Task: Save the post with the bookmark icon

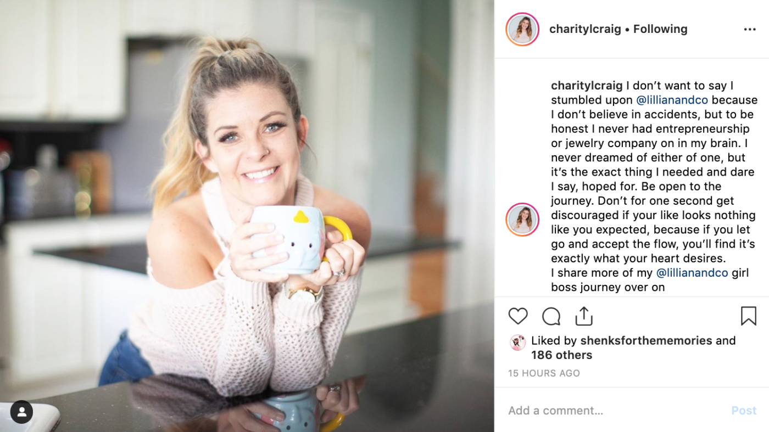Action: click(748, 316)
